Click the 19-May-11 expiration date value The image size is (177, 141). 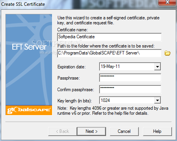110,66
